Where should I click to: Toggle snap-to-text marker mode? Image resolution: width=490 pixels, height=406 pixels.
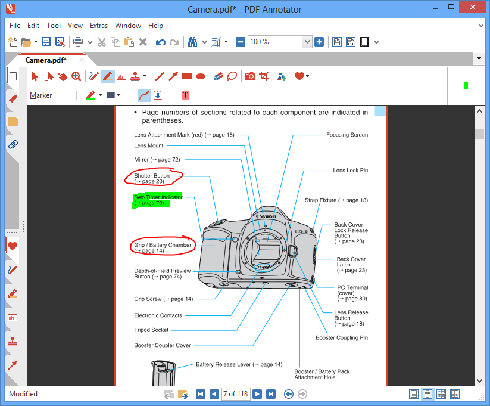[x=158, y=95]
